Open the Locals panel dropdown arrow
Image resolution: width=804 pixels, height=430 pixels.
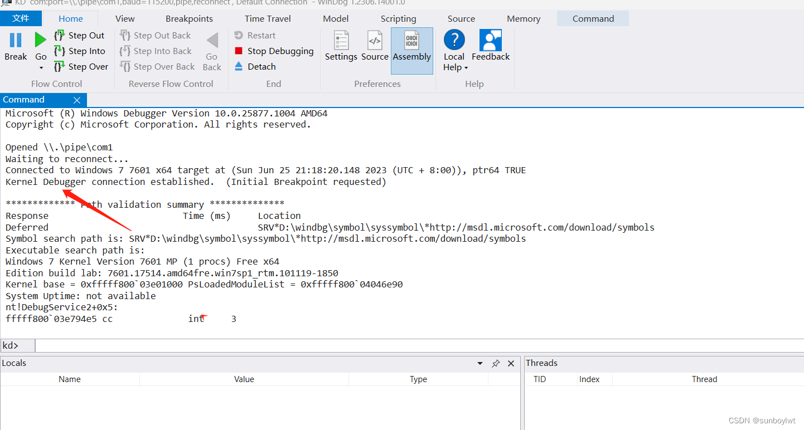tap(480, 363)
